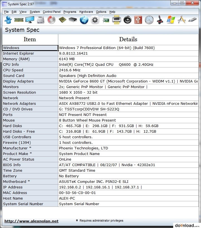Click the gear services icon
This screenshot has height=228, width=201.
(x=95, y=20)
